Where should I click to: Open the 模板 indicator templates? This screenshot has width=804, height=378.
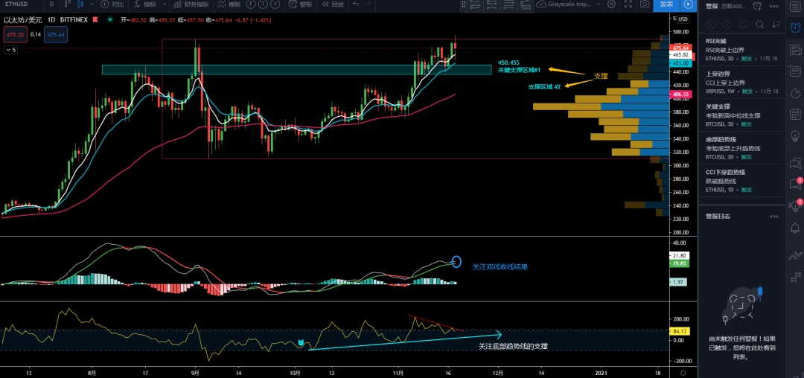click(x=229, y=4)
